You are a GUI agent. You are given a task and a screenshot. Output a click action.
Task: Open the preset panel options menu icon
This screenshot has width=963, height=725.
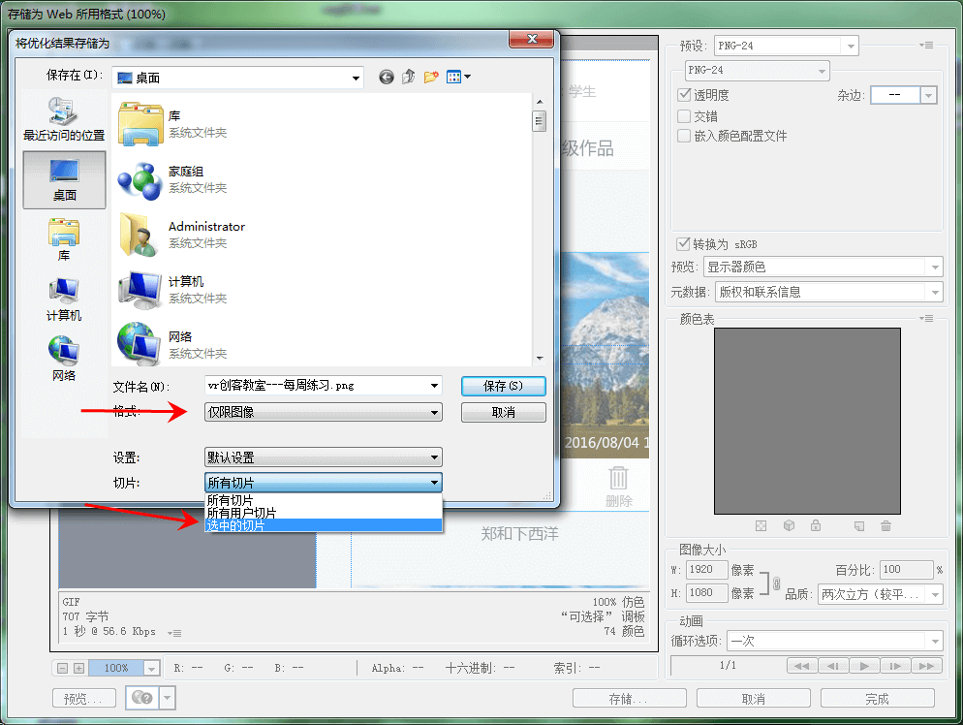927,46
